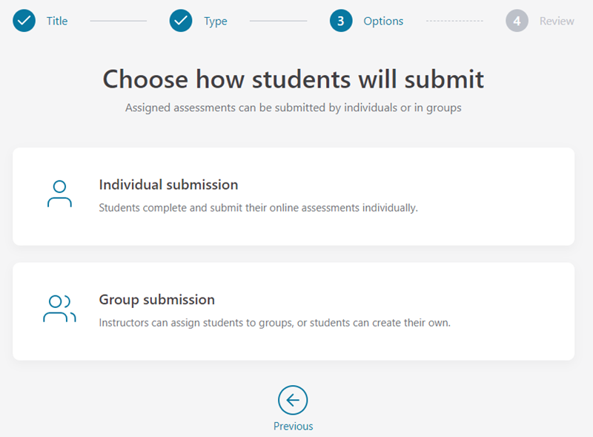Select the Individual submission card description
The width and height of the screenshot is (593, 437).
pyautogui.click(x=258, y=208)
